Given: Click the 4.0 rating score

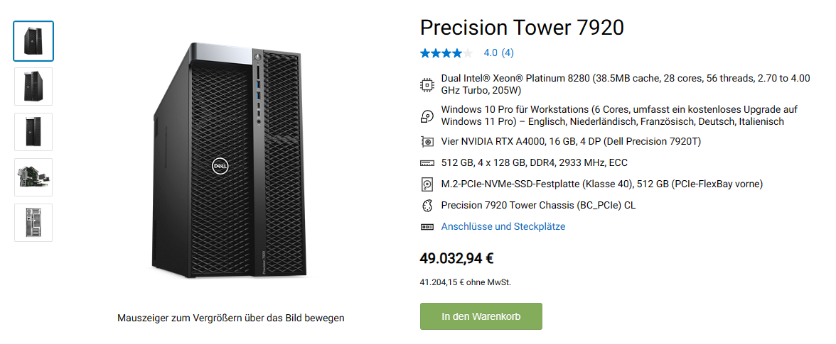Looking at the screenshot, I should click(x=491, y=52).
